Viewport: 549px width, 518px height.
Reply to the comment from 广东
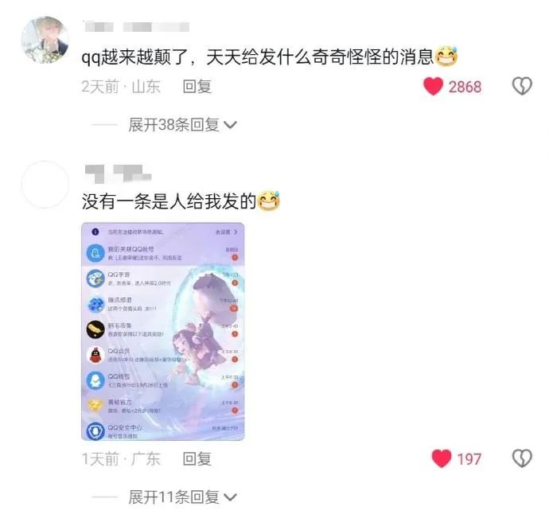[197, 459]
